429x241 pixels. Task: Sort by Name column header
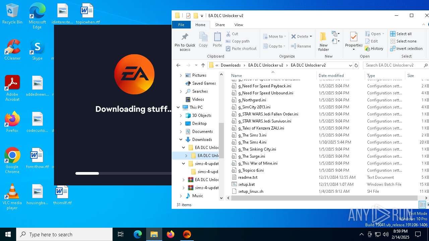[272, 76]
